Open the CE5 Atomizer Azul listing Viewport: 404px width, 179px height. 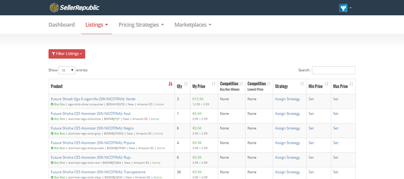(x=91, y=114)
